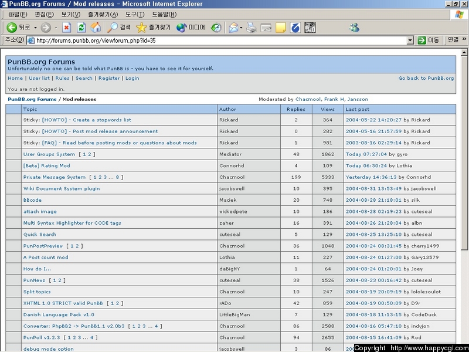Open the 도움말(H) Help menu

pyautogui.click(x=164, y=14)
